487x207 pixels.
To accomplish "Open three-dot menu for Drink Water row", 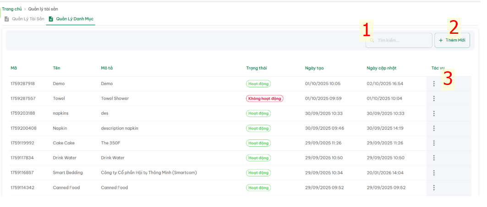I will [x=433, y=158].
